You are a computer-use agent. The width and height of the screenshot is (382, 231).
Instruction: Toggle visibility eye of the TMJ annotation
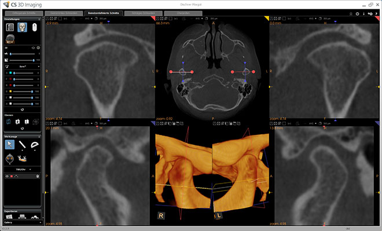pos(7,176)
